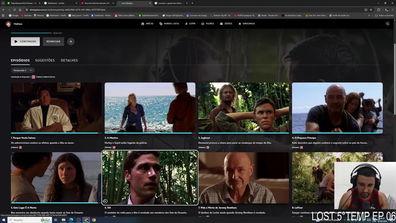Open the episode 1 Porque Vocês Saíram thumbnail
Screen dimensions: 396x223
(56, 108)
